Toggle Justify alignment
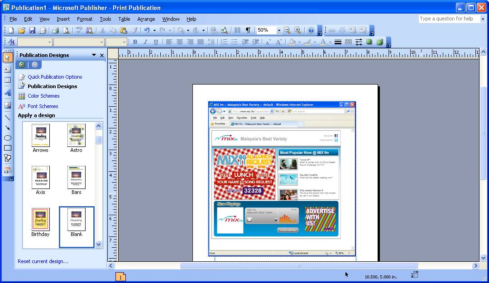 tap(201, 42)
